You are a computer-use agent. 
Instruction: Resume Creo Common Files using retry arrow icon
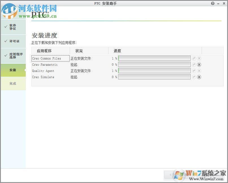coord(194,58)
